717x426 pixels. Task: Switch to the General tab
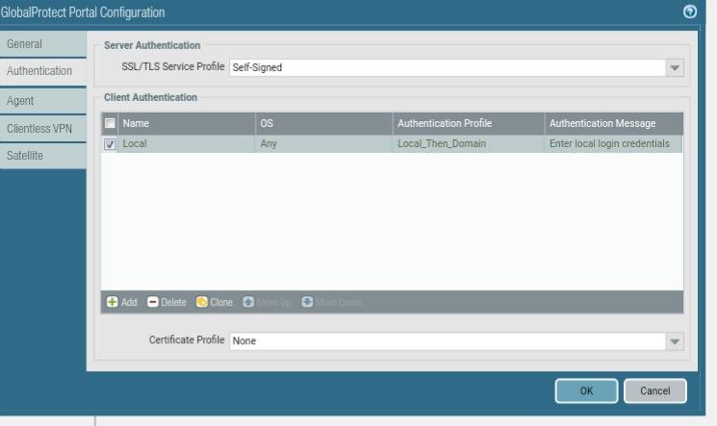43,44
